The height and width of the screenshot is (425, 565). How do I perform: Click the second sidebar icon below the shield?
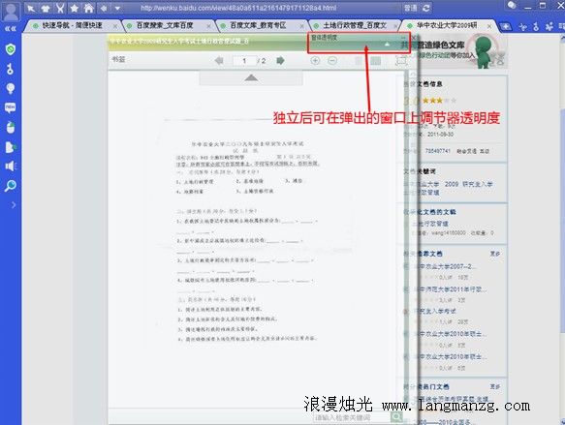[10, 69]
